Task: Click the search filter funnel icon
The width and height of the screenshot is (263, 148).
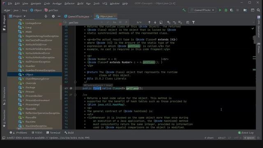Action: point(194,22)
